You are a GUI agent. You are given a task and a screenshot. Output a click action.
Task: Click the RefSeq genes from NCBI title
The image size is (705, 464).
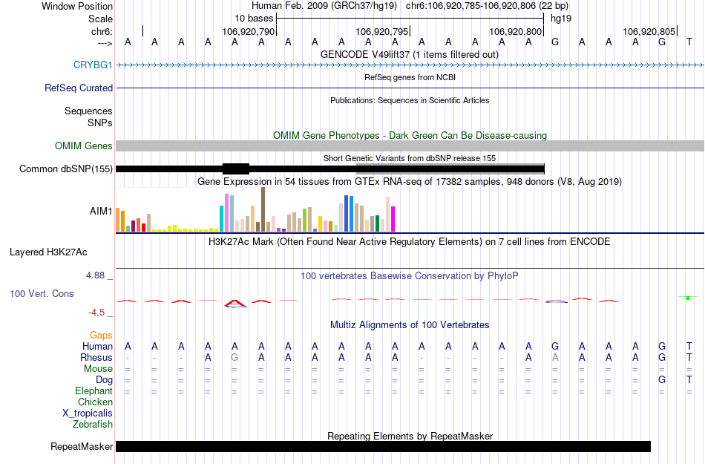click(x=410, y=77)
